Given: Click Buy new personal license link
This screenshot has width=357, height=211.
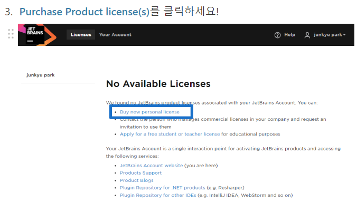Looking at the screenshot, I should pyautogui.click(x=149, y=112).
